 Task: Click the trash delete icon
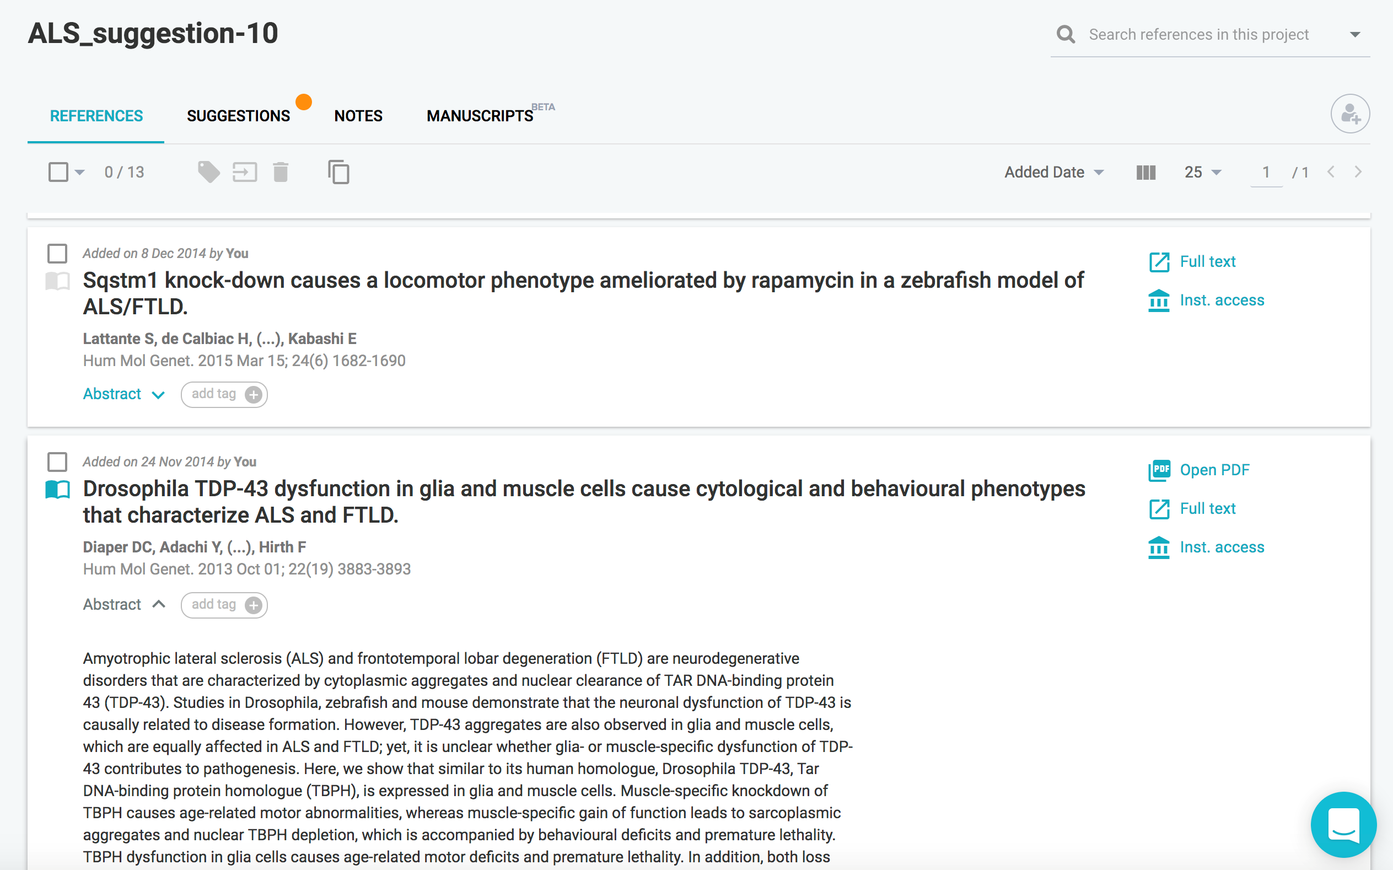(281, 172)
